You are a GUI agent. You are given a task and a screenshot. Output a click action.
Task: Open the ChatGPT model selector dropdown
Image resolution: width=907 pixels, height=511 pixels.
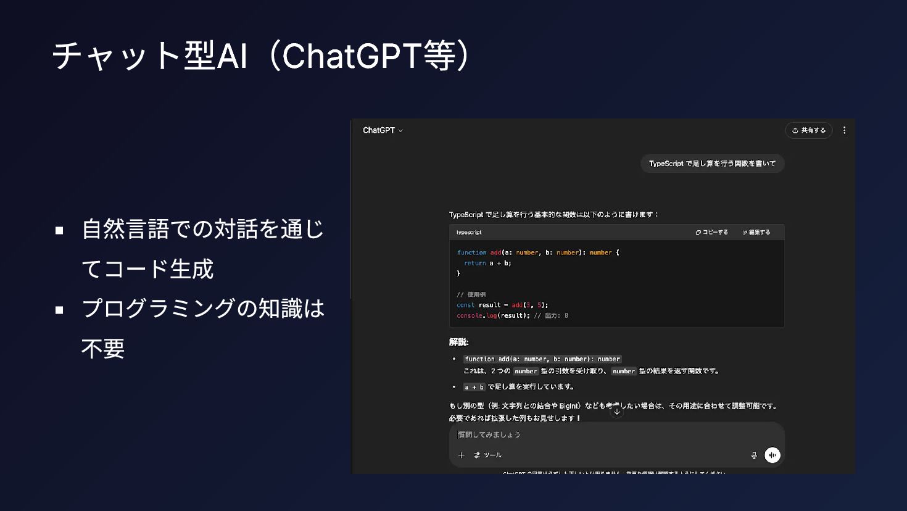pyautogui.click(x=383, y=130)
